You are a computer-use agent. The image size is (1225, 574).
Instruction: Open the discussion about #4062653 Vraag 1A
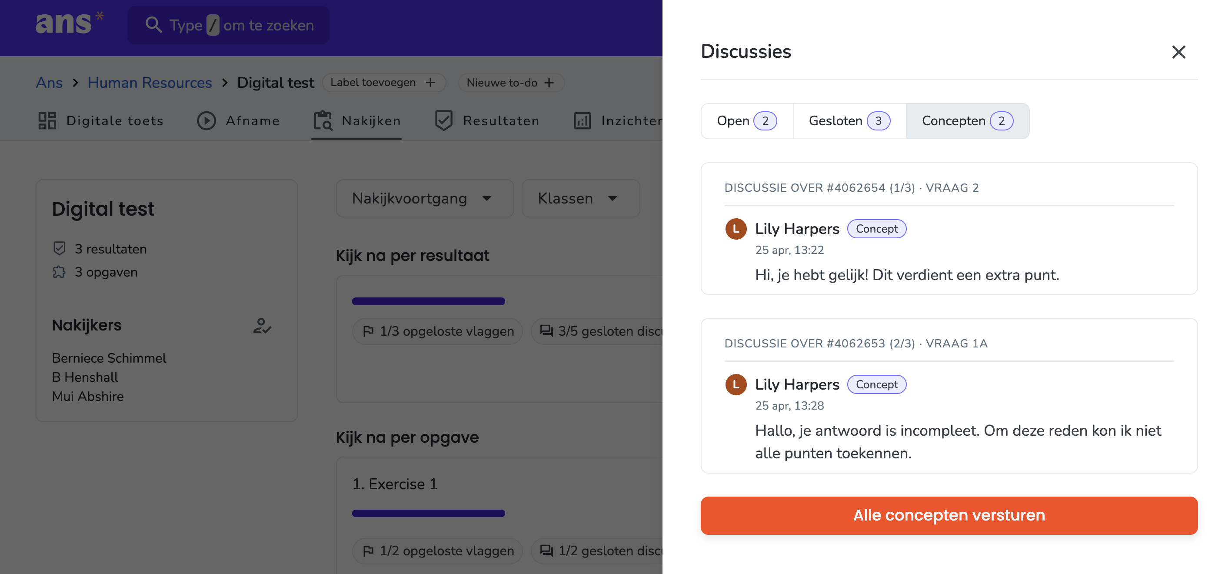(949, 396)
